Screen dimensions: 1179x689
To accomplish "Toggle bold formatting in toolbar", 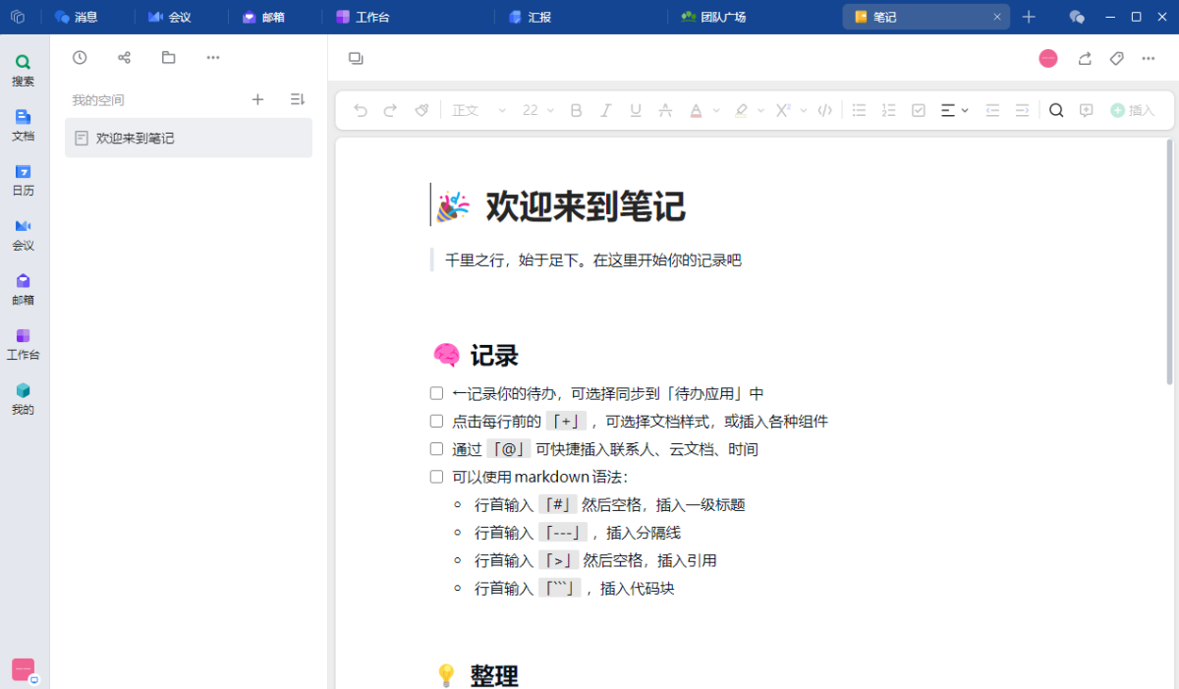I will (577, 110).
